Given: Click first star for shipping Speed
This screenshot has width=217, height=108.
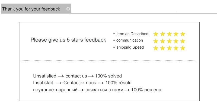Looking at the screenshot, I should (156, 48).
